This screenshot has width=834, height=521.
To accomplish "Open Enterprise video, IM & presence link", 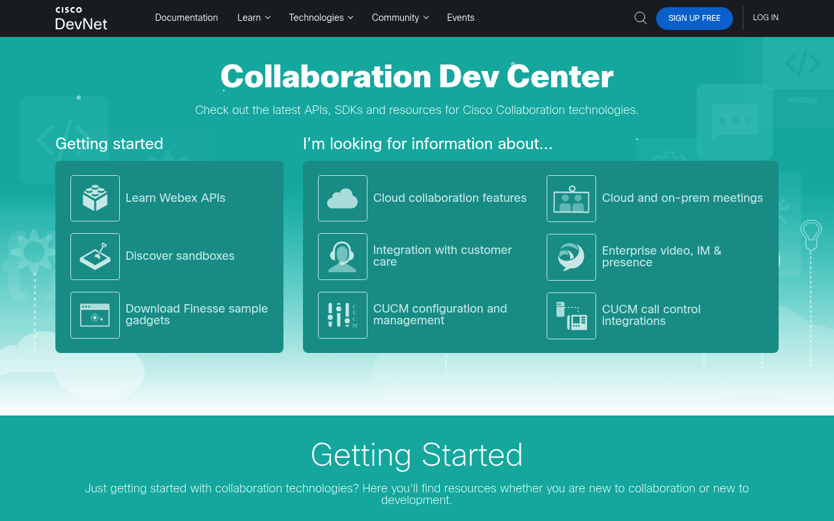I will tap(661, 257).
